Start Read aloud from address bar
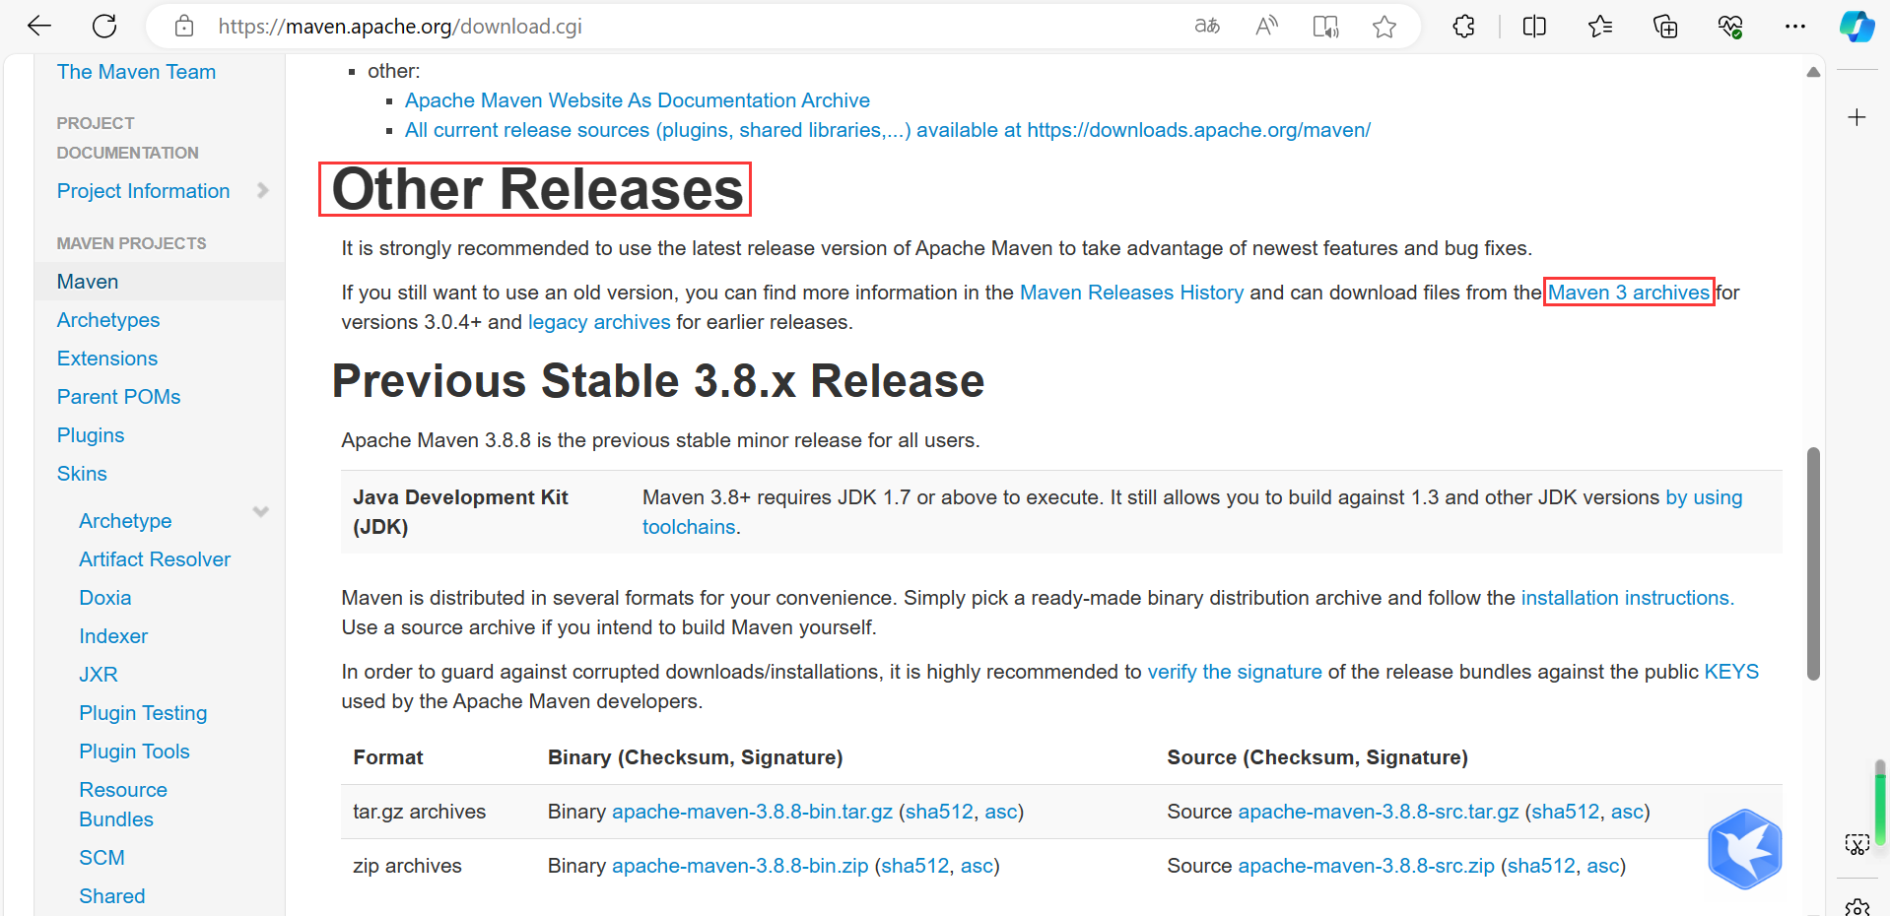 tap(1266, 27)
